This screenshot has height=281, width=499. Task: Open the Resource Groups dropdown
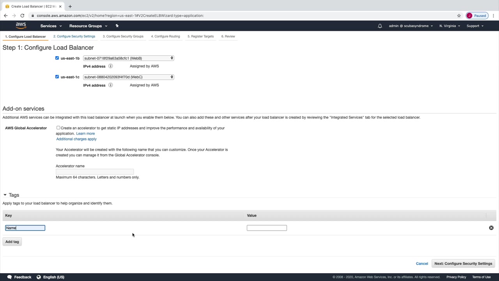[88, 26]
